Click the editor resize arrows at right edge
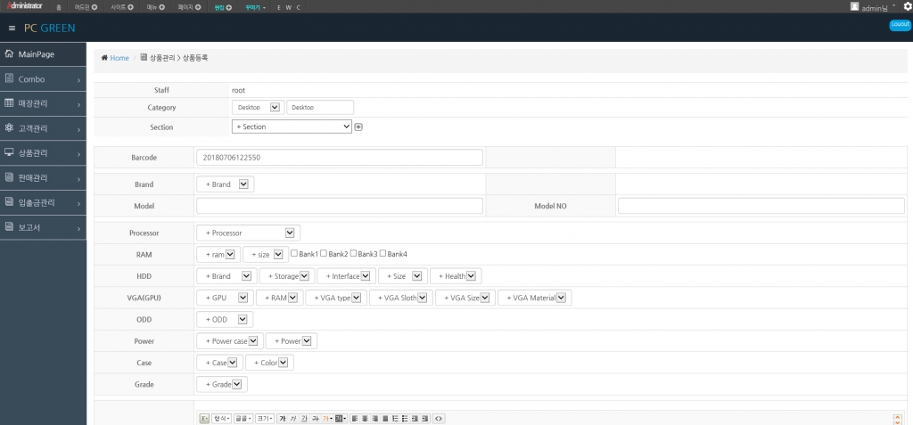The width and height of the screenshot is (913, 425). (x=897, y=419)
